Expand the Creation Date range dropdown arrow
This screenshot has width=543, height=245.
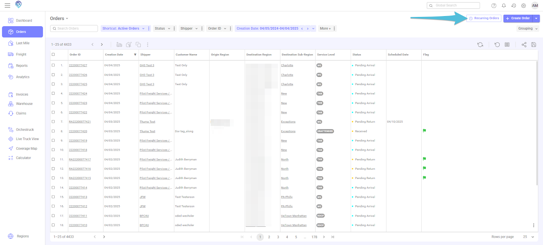[313, 28]
